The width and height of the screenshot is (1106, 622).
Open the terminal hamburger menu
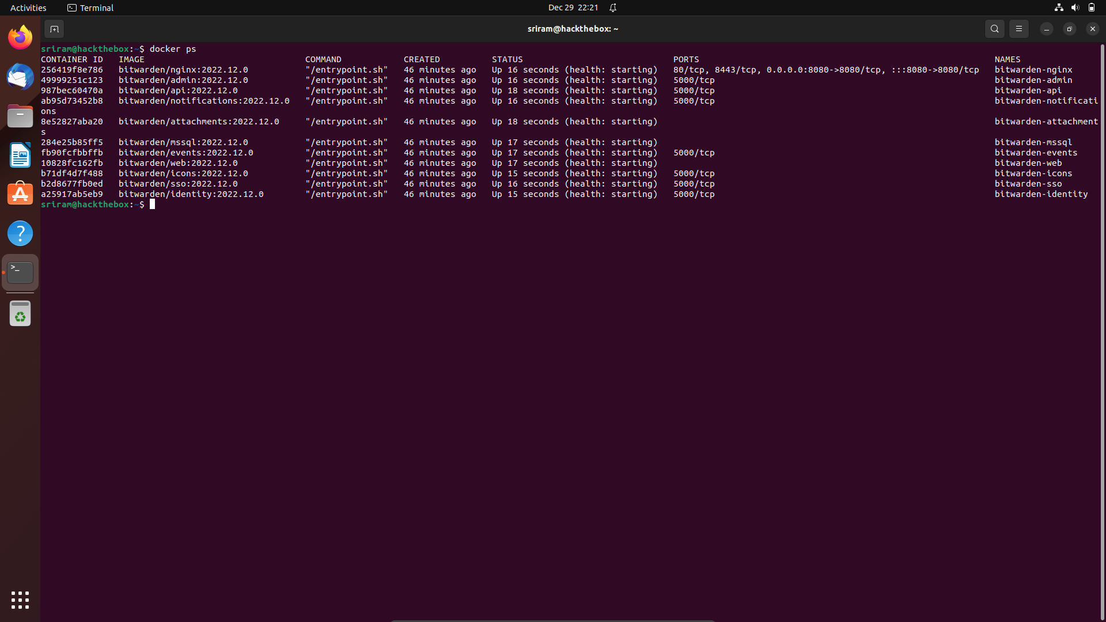click(1018, 29)
